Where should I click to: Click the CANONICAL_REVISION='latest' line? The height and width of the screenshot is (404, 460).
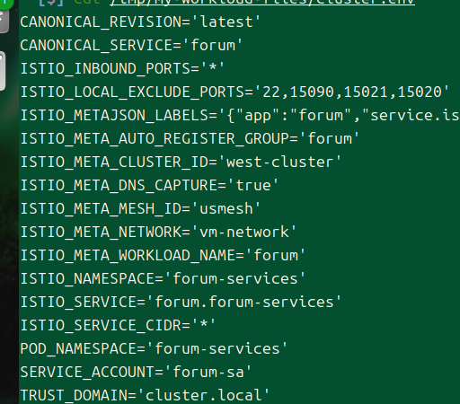tap(140, 22)
